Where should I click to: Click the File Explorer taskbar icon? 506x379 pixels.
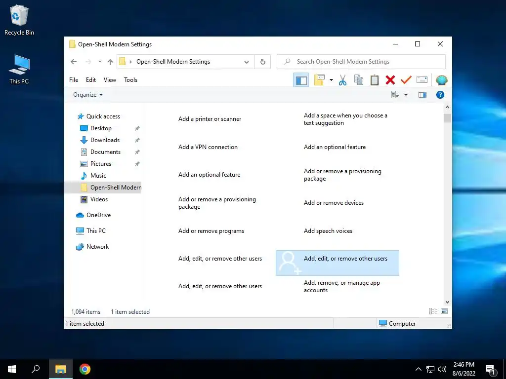tap(60, 369)
